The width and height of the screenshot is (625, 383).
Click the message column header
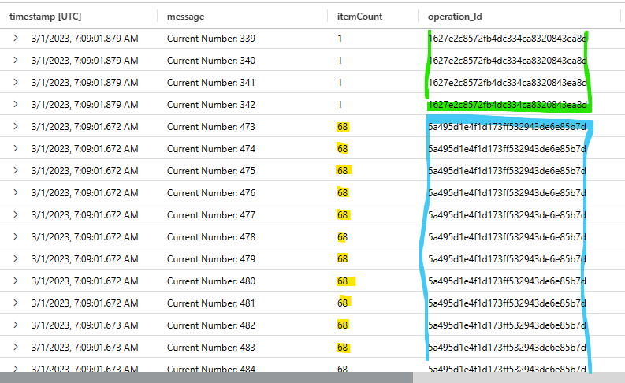pos(185,16)
